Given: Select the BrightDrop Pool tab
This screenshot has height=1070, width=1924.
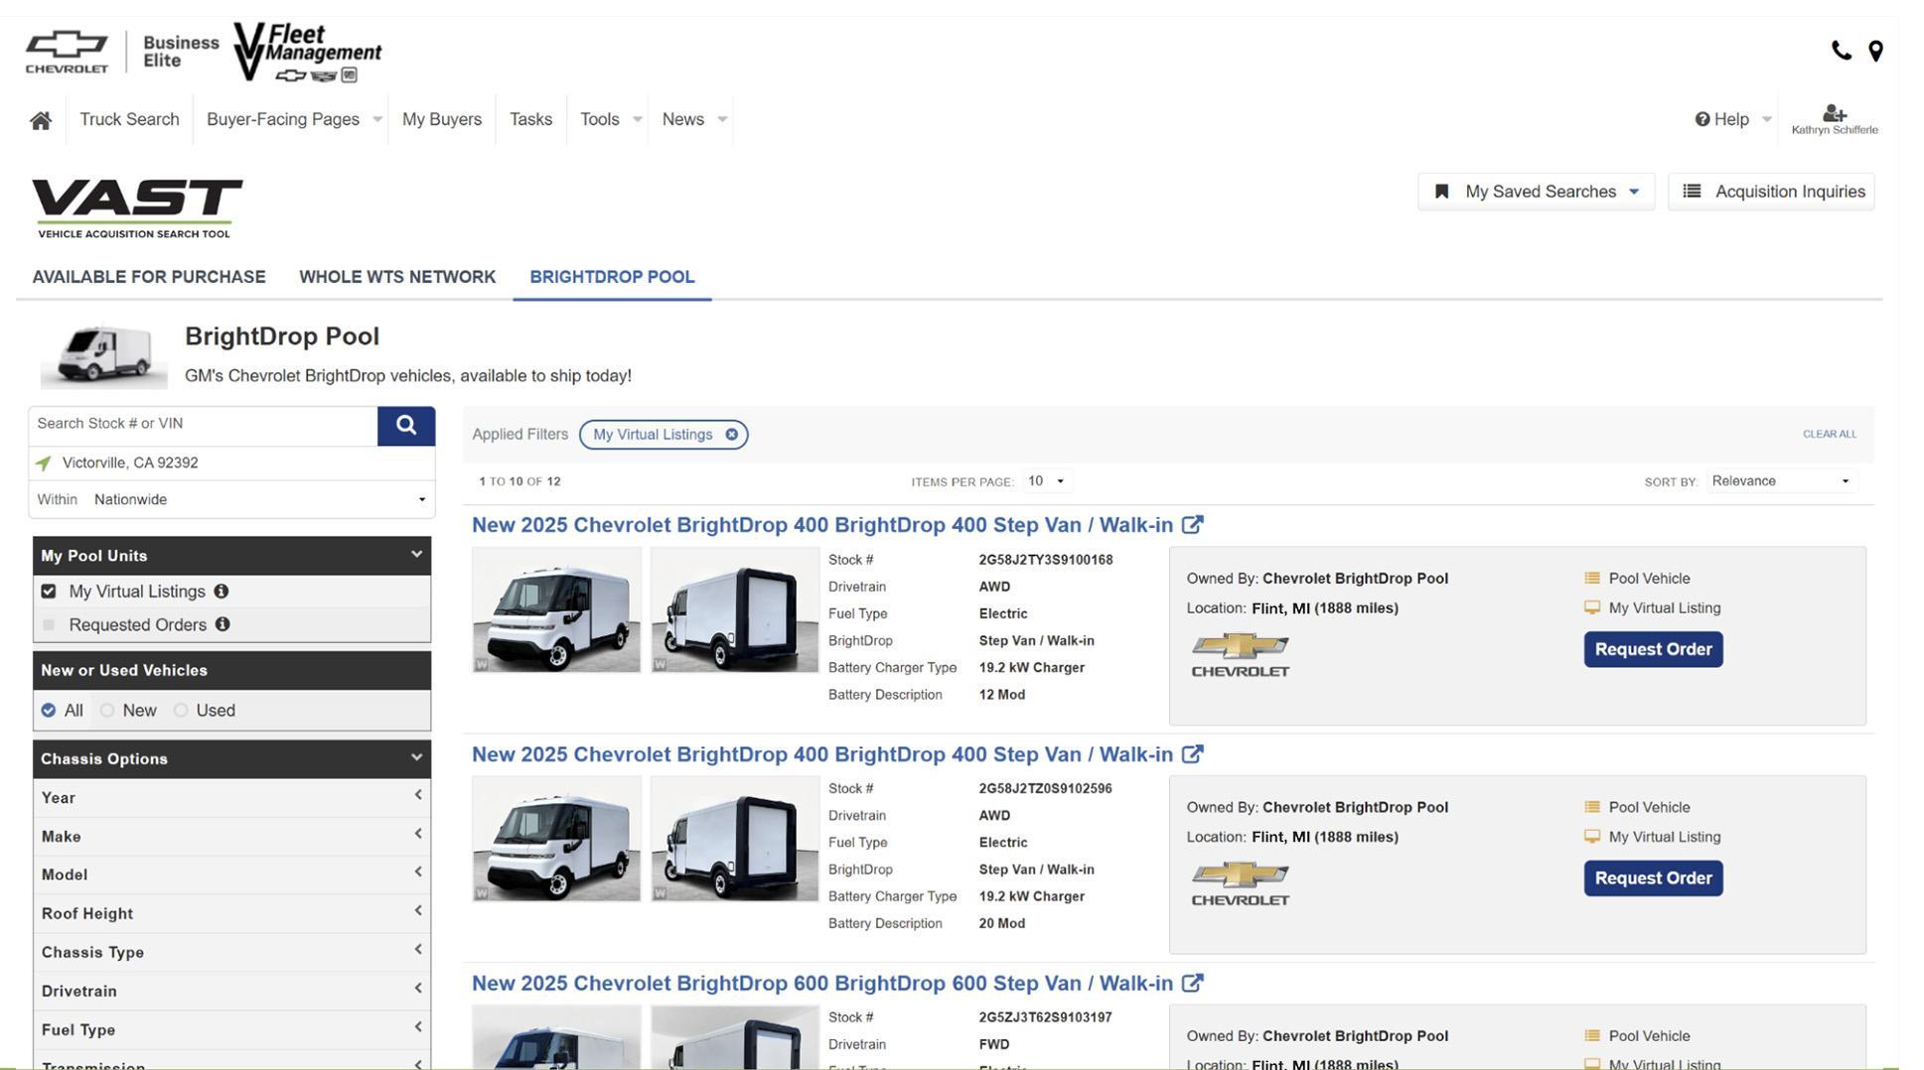Looking at the screenshot, I should point(612,277).
